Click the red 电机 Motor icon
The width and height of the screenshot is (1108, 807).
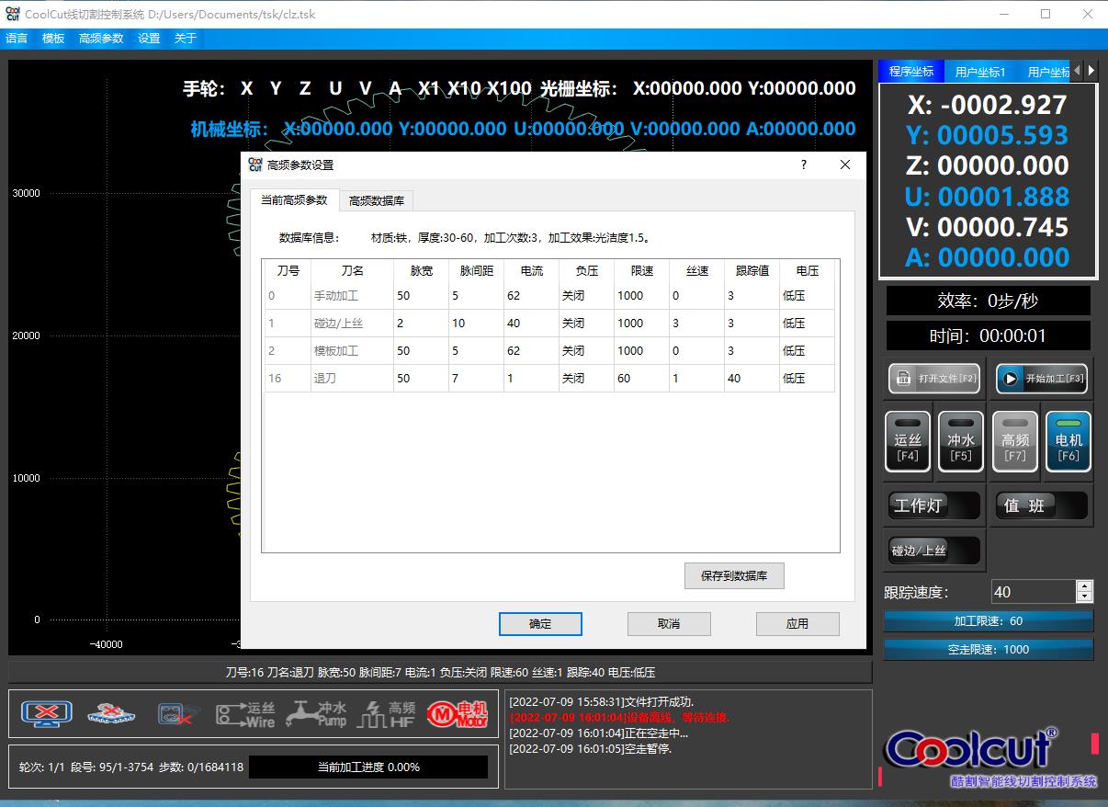458,714
